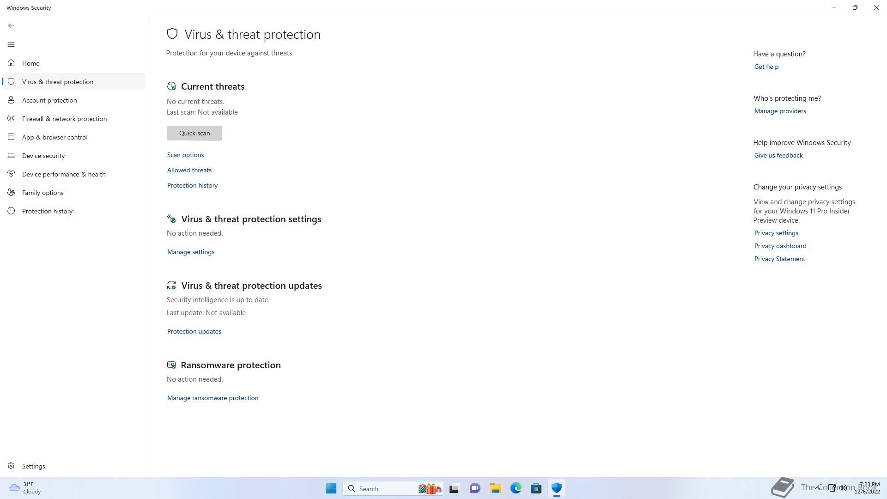Image resolution: width=887 pixels, height=499 pixels.
Task: Open the weather widget showing 31°F Cloudy
Action: pyautogui.click(x=25, y=488)
